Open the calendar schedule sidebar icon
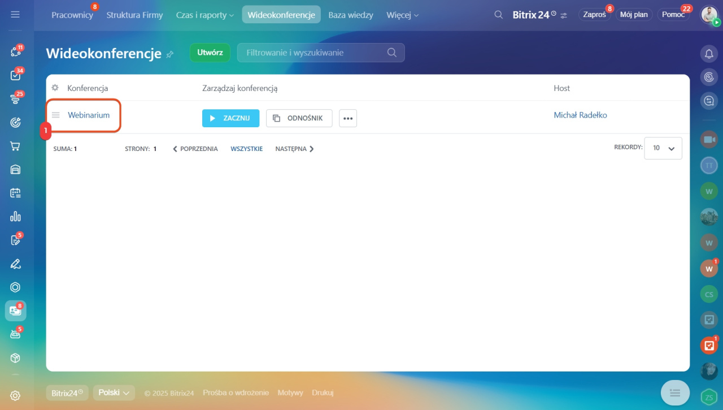The width and height of the screenshot is (723, 410). [x=15, y=193]
